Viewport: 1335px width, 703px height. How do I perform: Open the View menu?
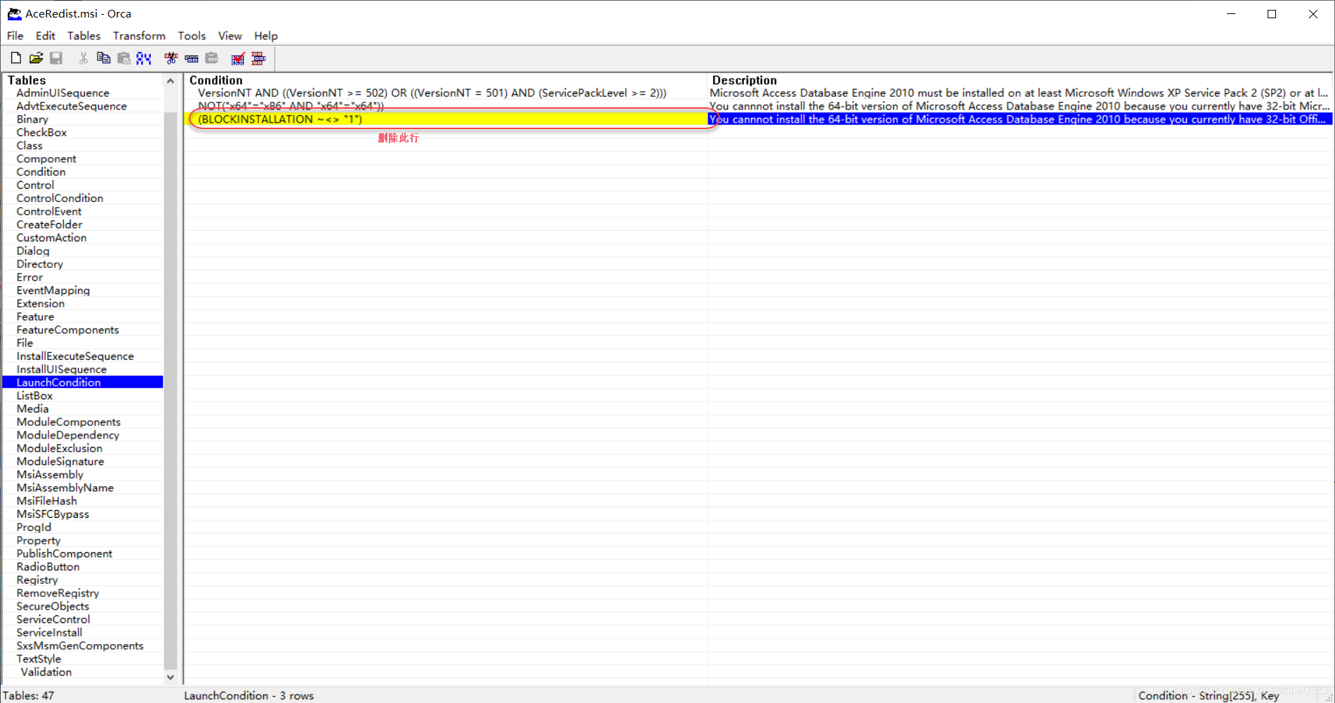click(230, 36)
